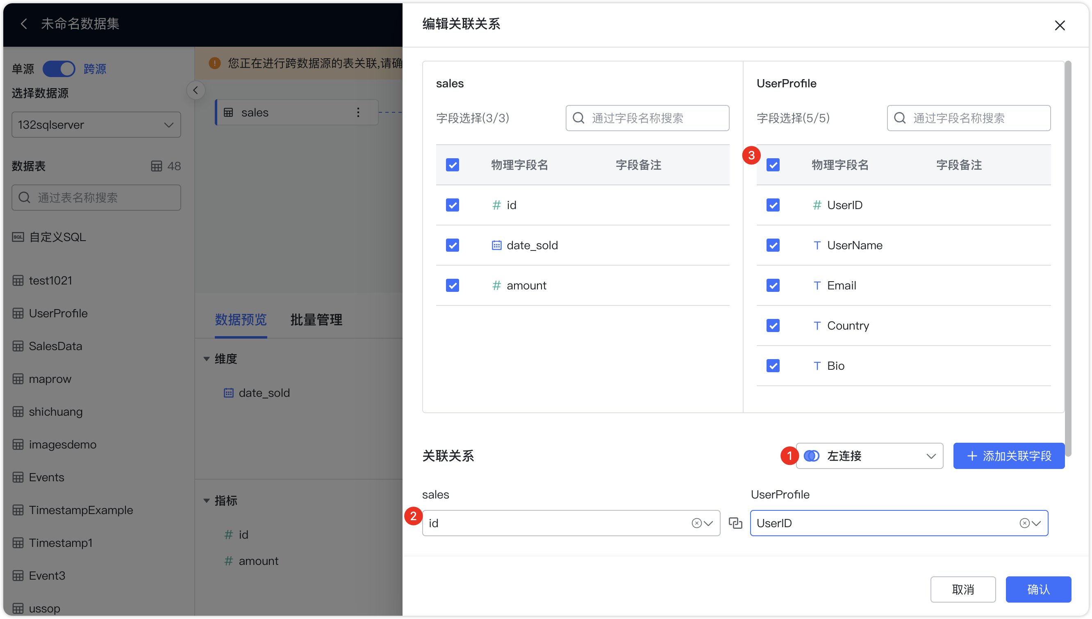Switch to the 批量管理 tab
This screenshot has height=619, width=1092.
[x=316, y=320]
